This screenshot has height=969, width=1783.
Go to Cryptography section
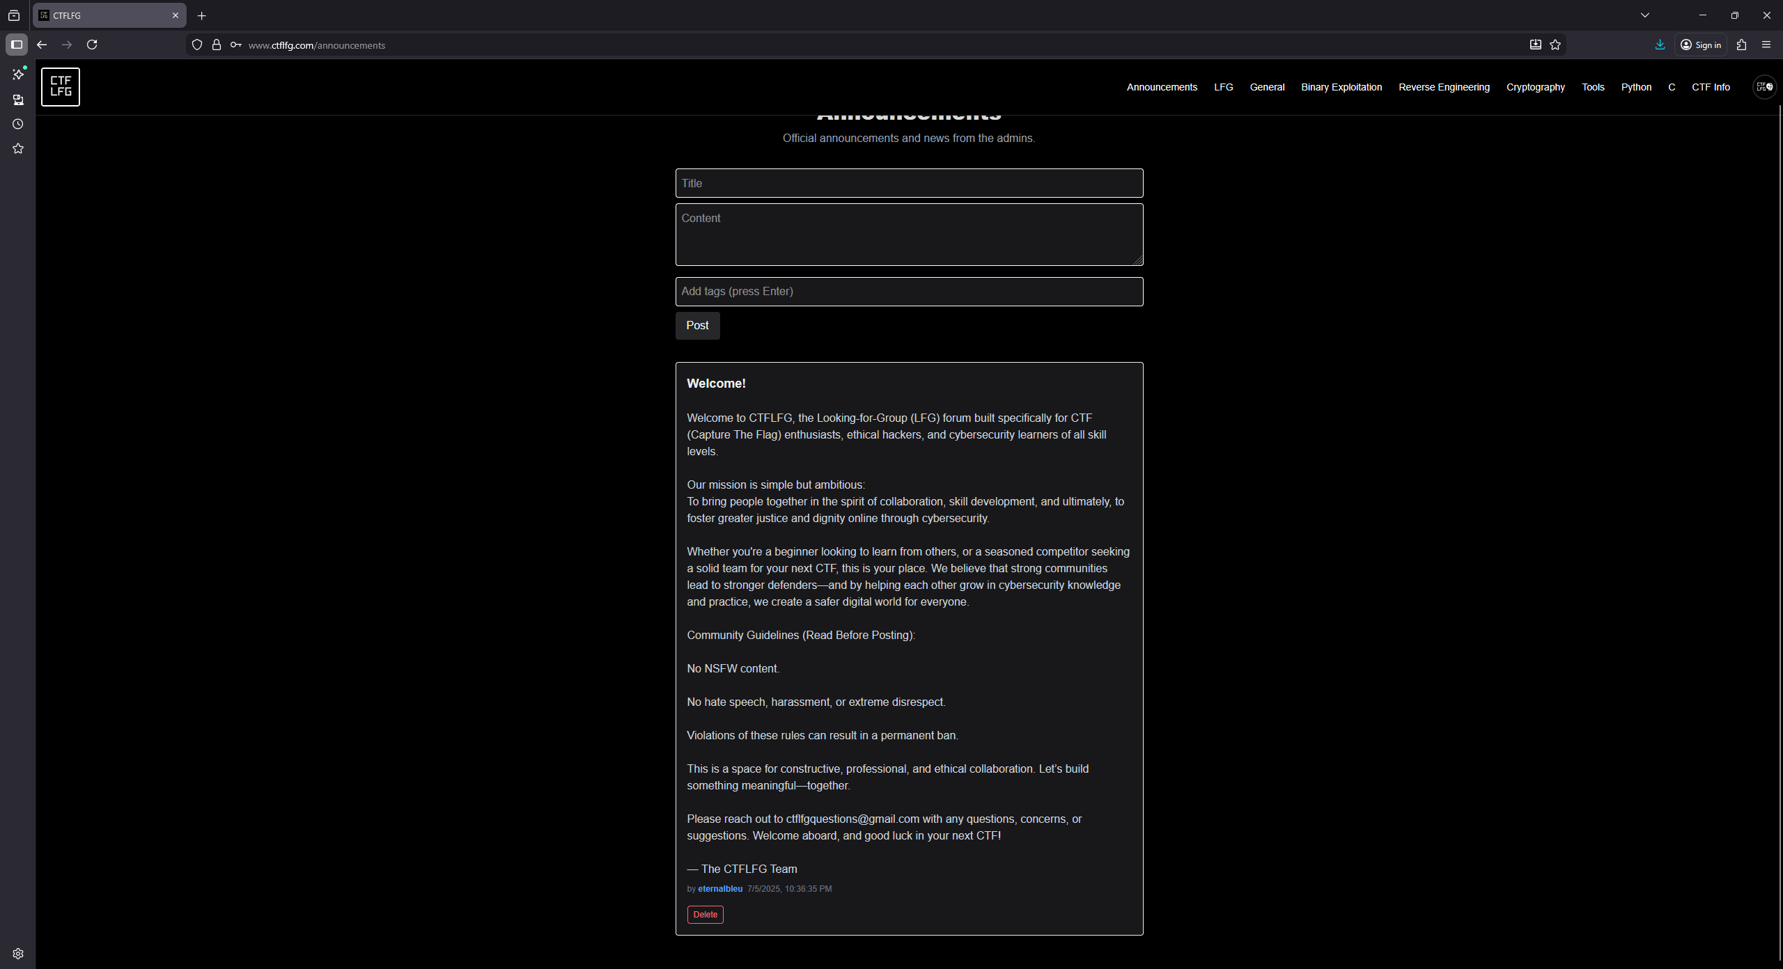tap(1535, 87)
